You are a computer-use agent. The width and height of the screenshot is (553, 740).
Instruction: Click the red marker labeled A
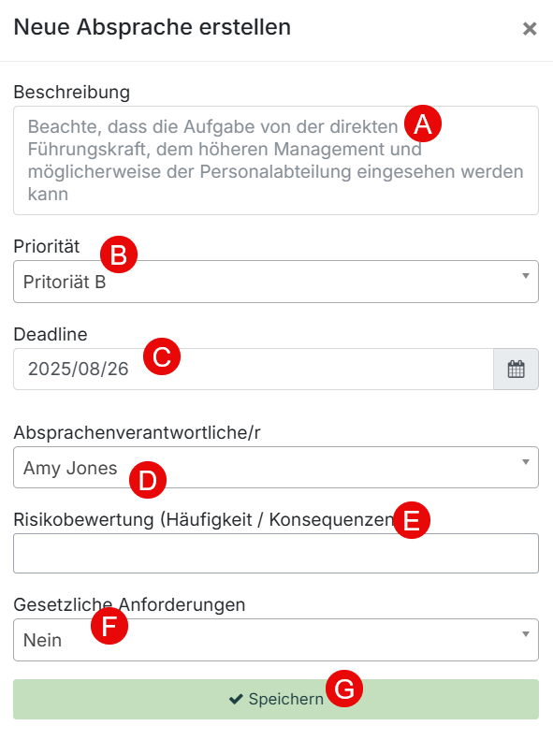click(423, 124)
